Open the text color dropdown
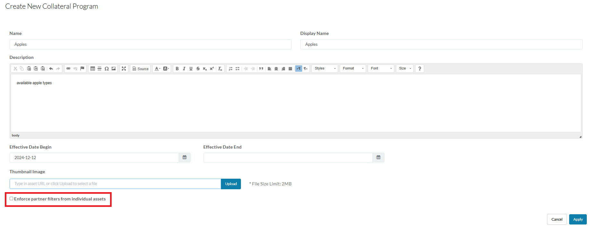 (157, 69)
